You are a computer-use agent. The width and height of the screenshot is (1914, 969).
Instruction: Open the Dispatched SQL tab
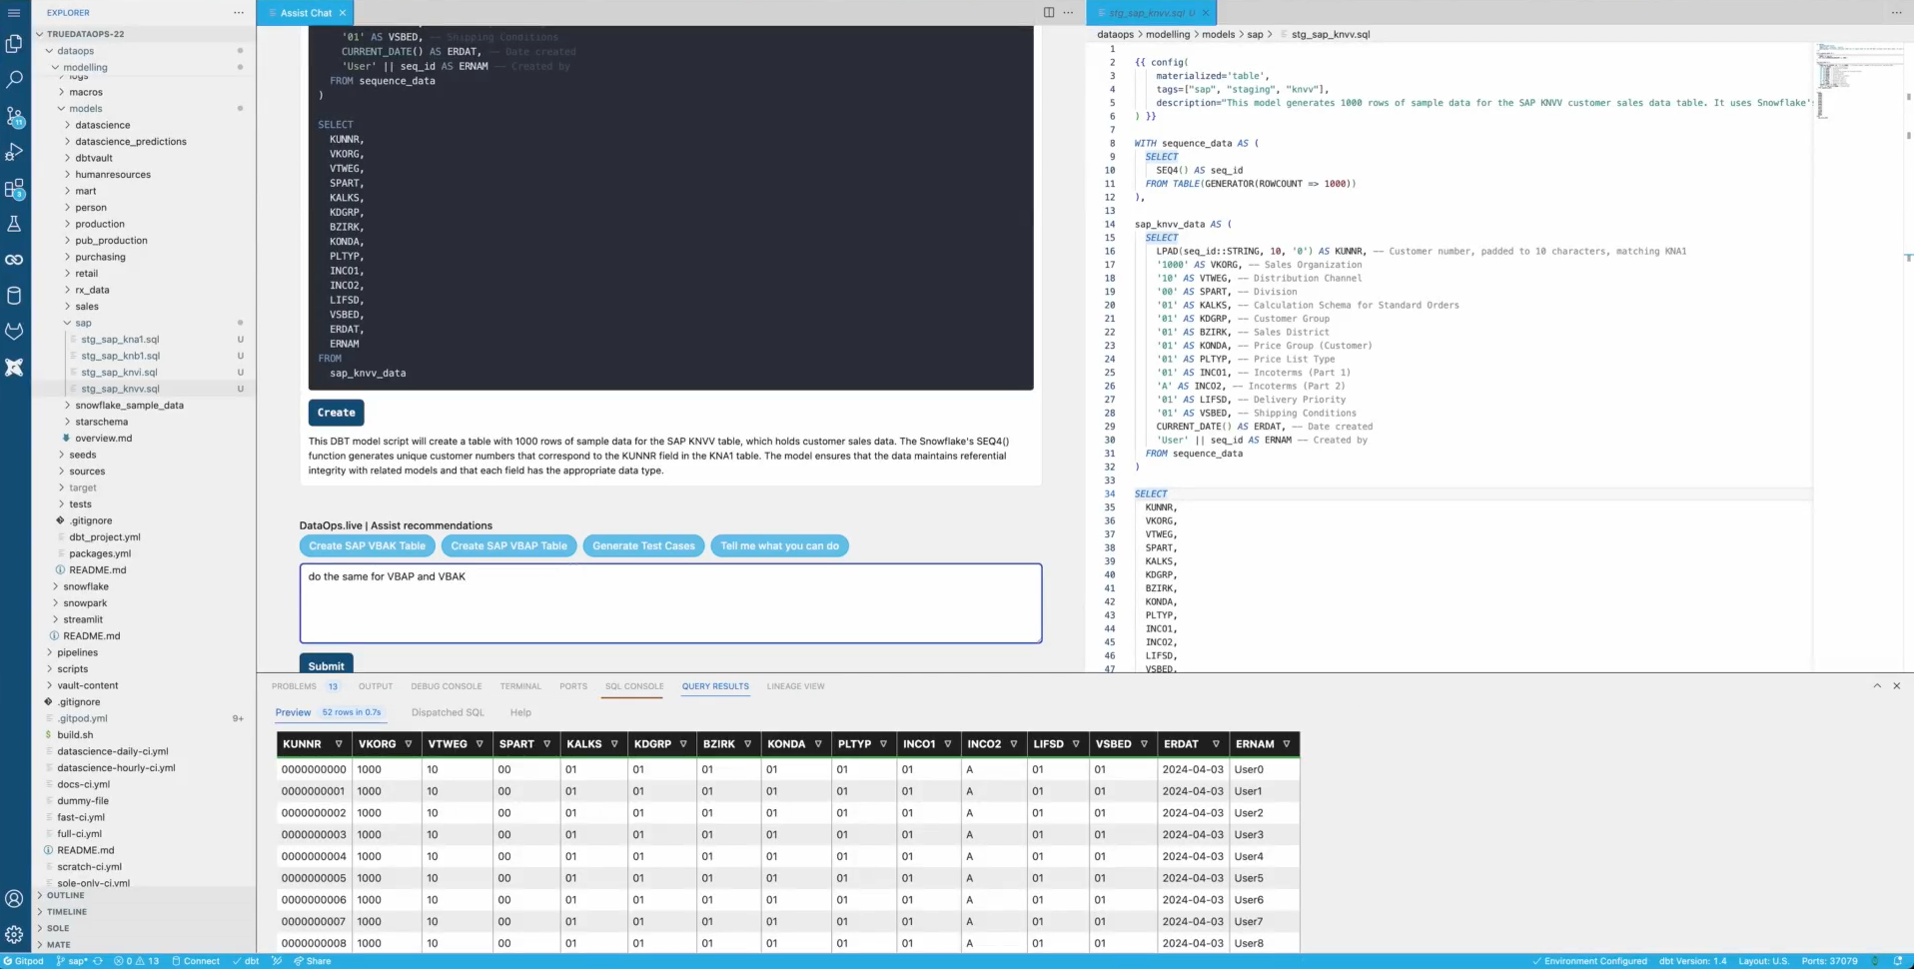pyautogui.click(x=446, y=712)
